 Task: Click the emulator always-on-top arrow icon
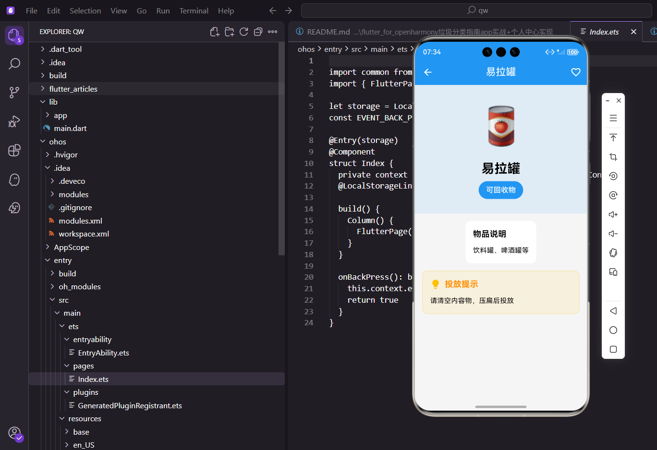pos(613,138)
